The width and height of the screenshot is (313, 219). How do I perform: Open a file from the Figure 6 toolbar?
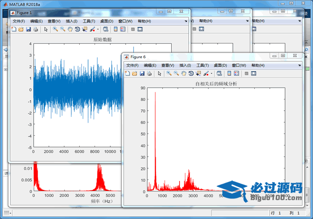134,73
